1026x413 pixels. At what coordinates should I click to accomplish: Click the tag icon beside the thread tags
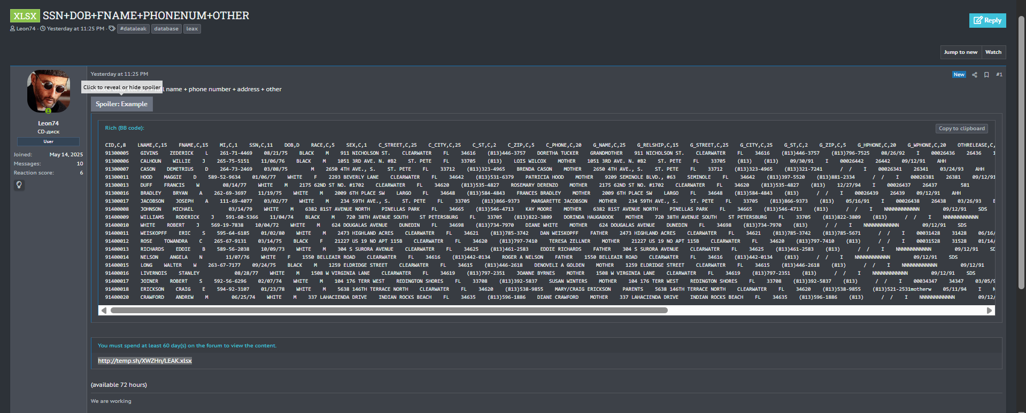(x=112, y=29)
